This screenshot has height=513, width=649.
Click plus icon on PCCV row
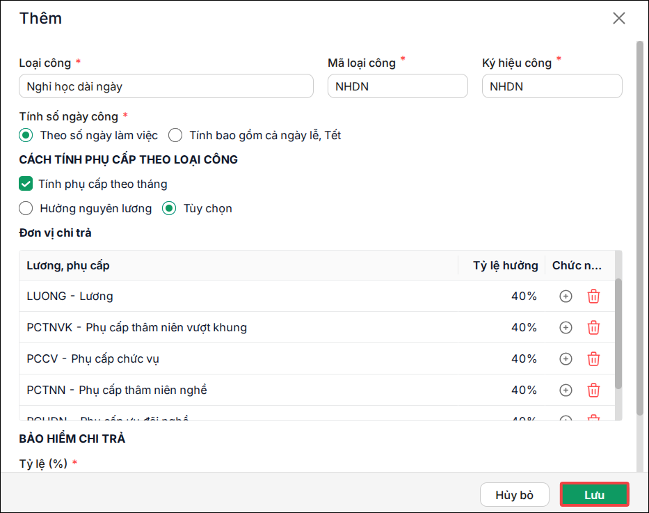click(566, 358)
